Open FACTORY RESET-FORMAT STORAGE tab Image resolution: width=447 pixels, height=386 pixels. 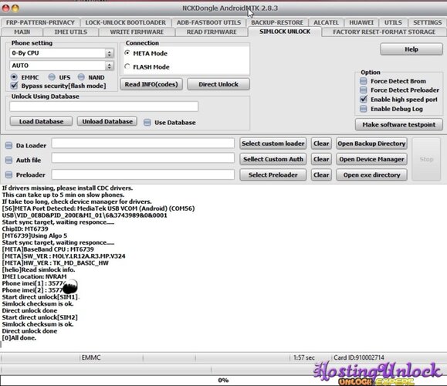tap(384, 32)
